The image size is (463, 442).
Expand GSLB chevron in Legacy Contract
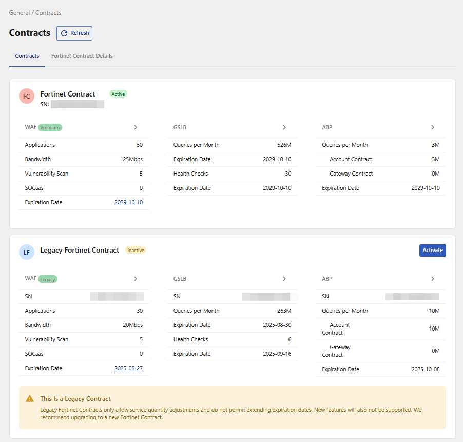284,279
